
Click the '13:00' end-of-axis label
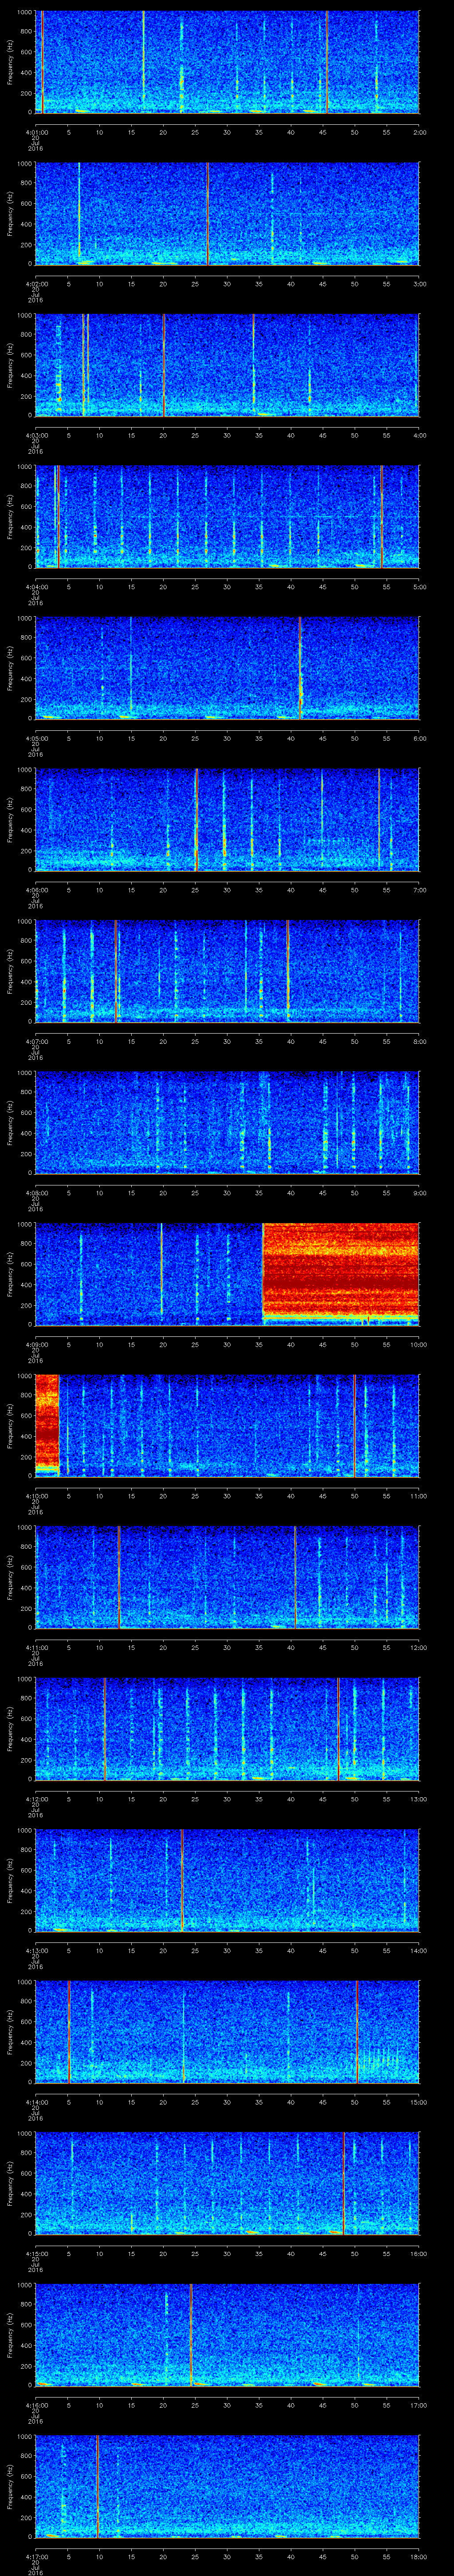[x=418, y=1799]
